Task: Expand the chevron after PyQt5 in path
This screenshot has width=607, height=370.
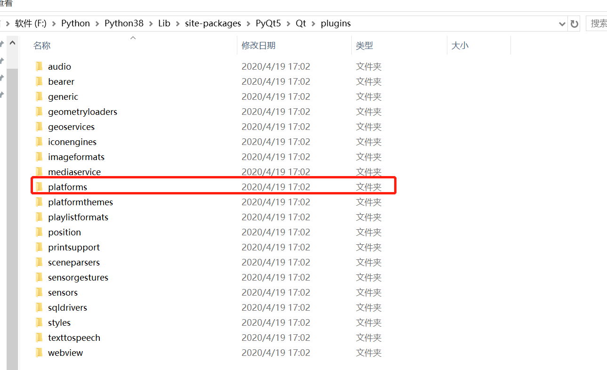Action: (288, 24)
